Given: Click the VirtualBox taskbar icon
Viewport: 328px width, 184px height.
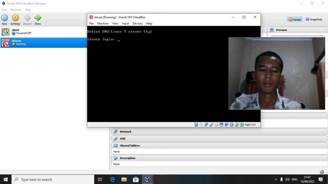Looking at the screenshot, I should pos(147,179).
